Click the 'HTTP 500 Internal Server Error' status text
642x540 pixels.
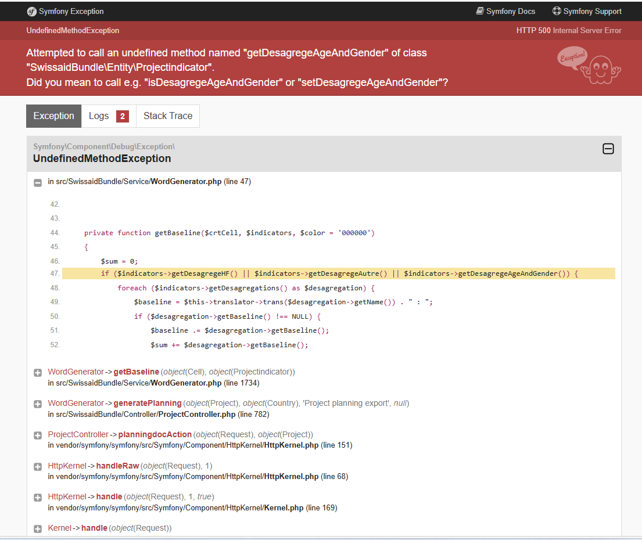point(569,31)
